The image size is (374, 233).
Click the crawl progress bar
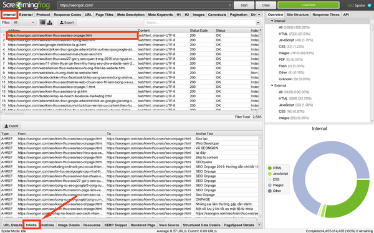(309, 5)
